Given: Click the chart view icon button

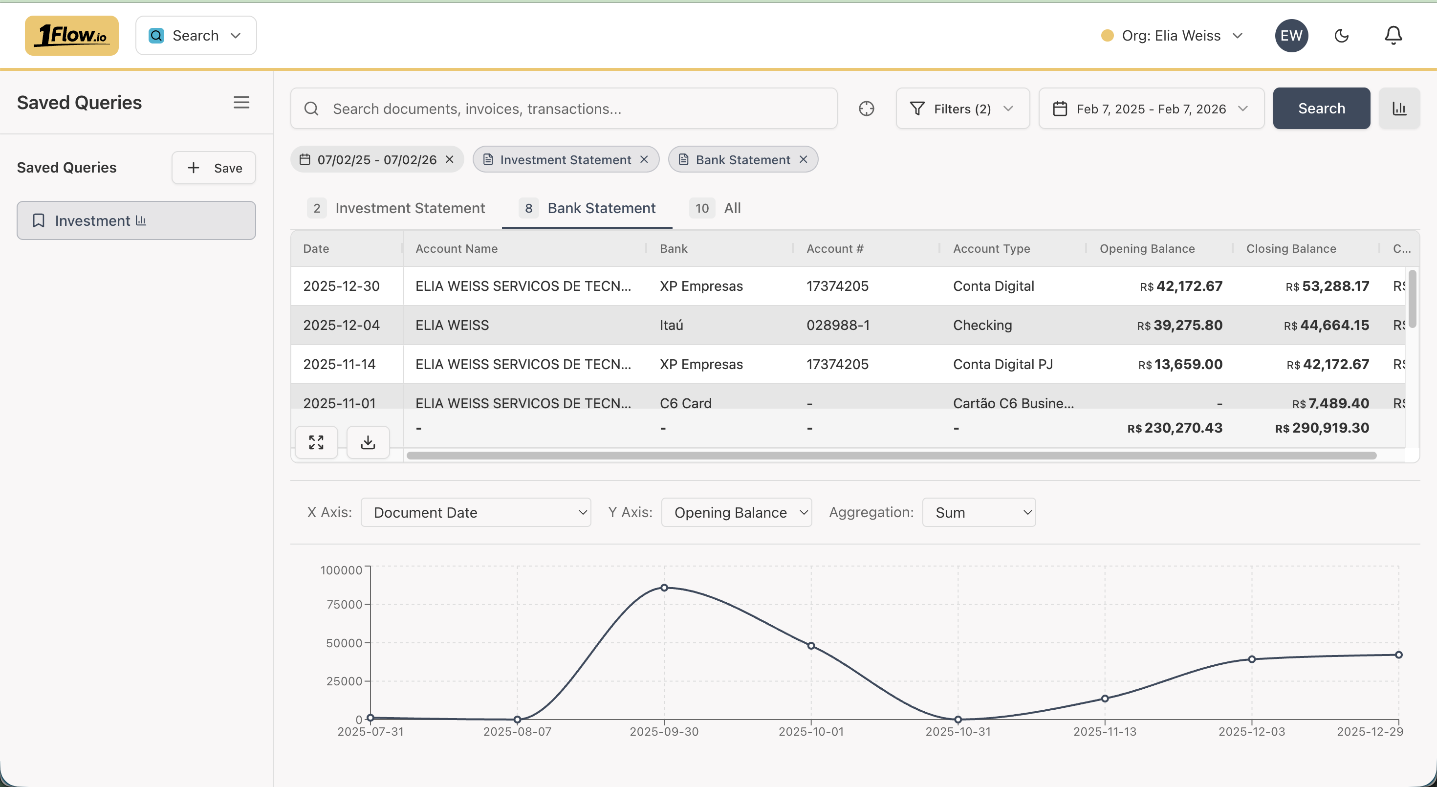Looking at the screenshot, I should click(x=1398, y=108).
